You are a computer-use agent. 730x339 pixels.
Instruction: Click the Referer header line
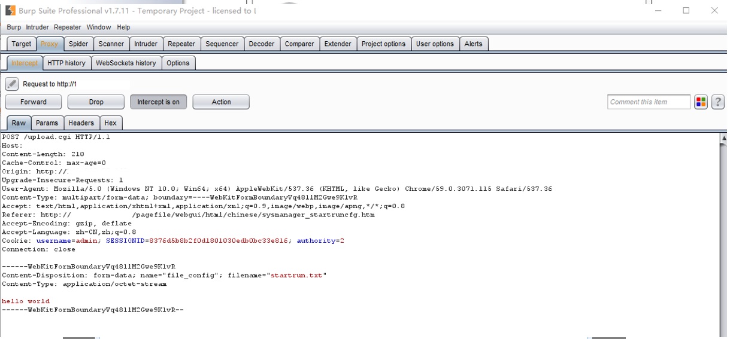[188, 215]
